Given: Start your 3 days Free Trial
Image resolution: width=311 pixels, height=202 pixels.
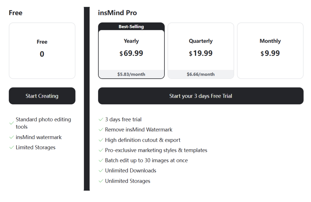Looking at the screenshot, I should pos(201,96).
